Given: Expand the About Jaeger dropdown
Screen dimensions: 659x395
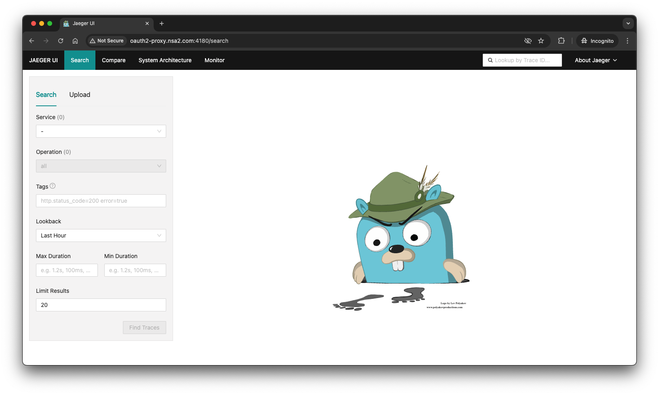Looking at the screenshot, I should coord(596,60).
